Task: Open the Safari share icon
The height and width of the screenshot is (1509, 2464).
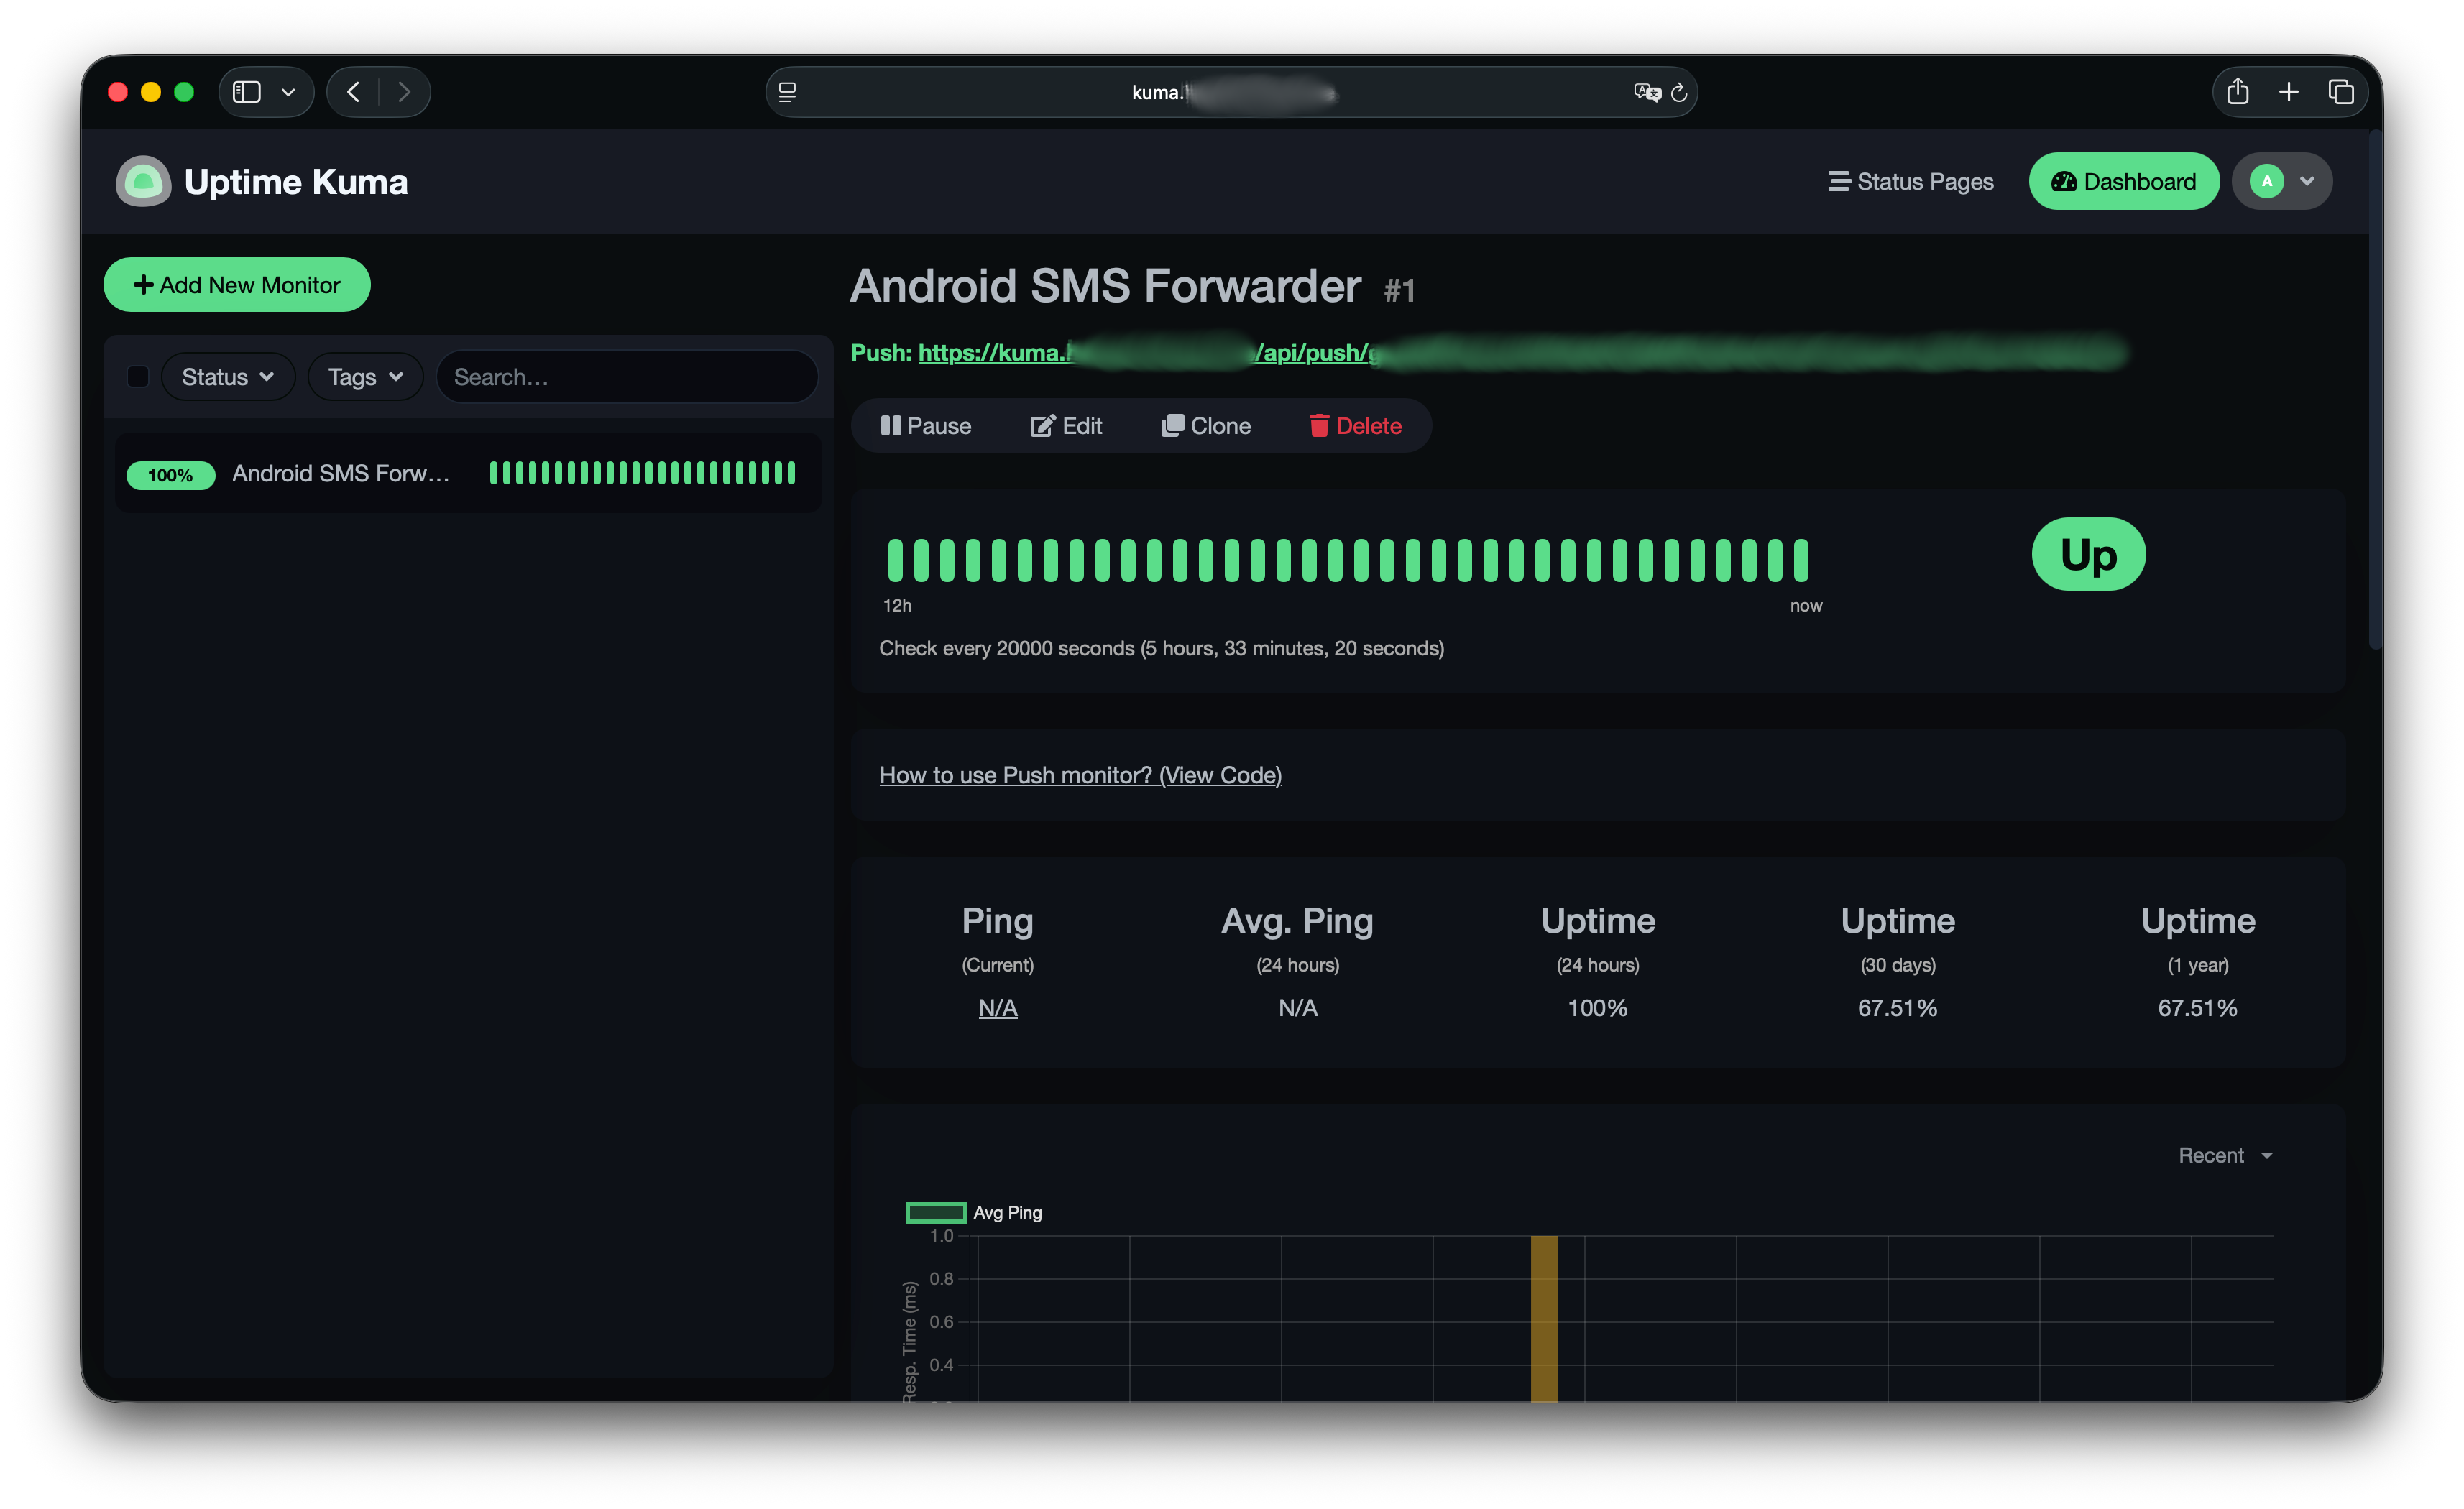Action: (2238, 91)
